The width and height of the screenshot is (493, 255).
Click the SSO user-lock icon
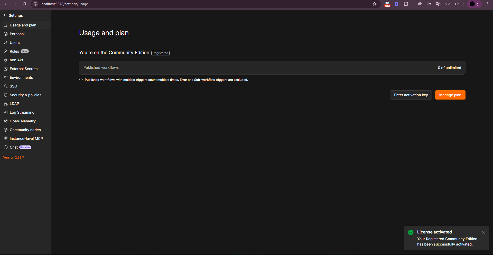pyautogui.click(x=6, y=86)
